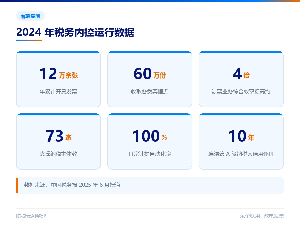Click the 12 万余张 figure

click(x=59, y=74)
